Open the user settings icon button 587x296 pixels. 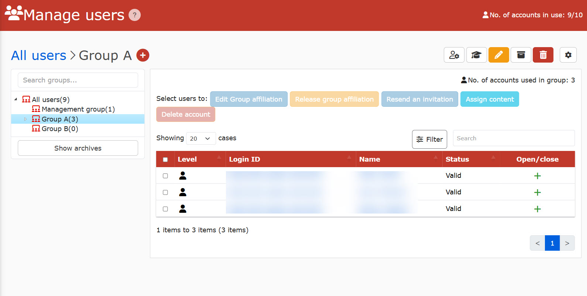454,55
